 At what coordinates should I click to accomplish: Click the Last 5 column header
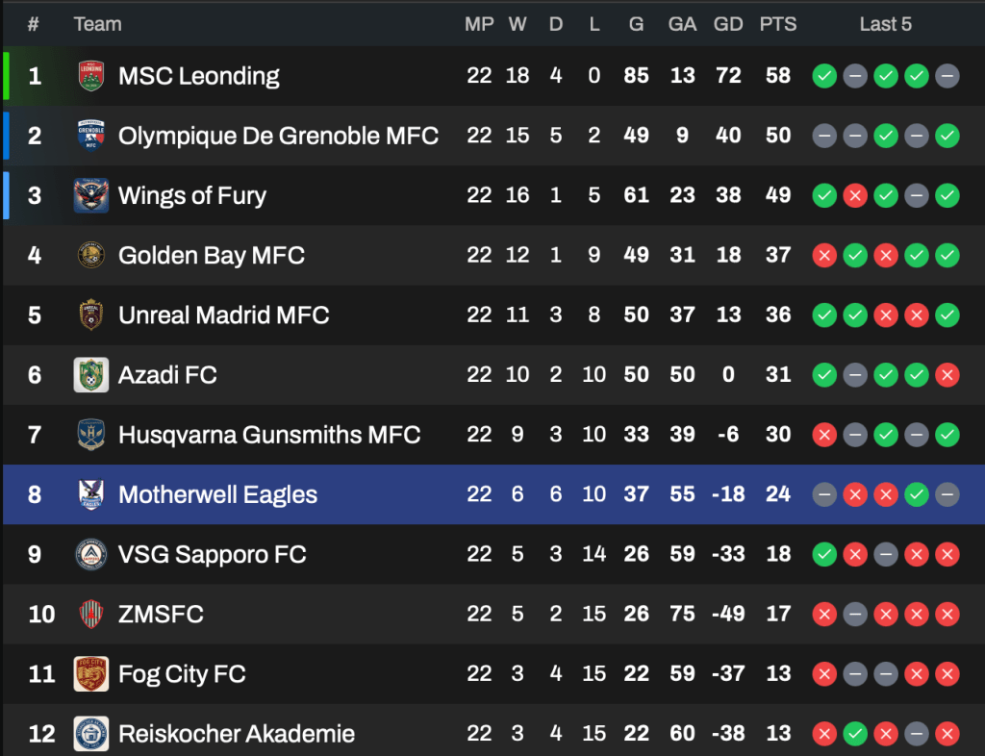(x=885, y=24)
